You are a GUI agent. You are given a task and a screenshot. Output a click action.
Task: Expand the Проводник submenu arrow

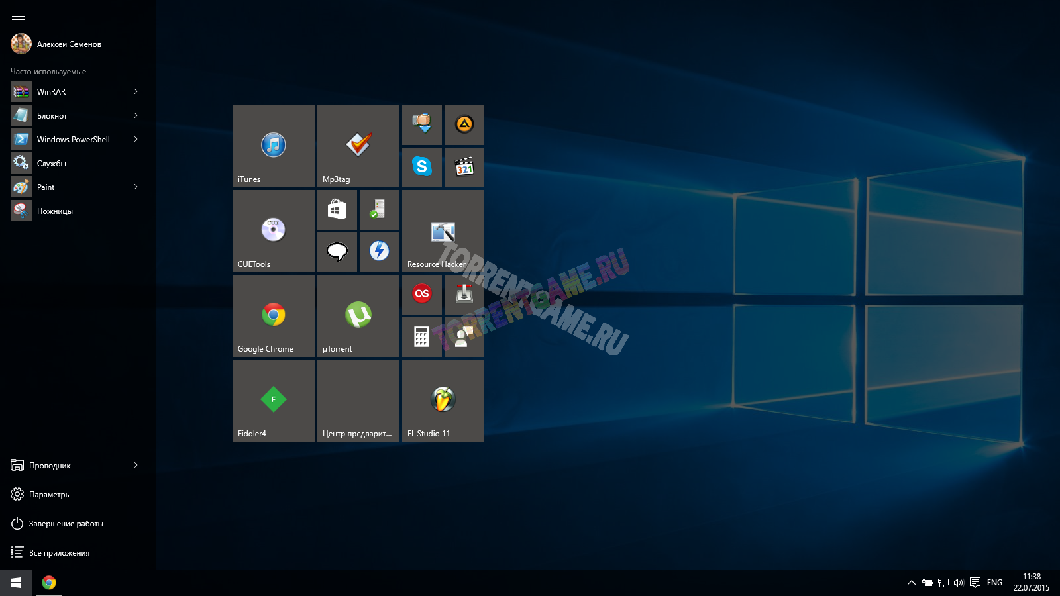point(136,465)
